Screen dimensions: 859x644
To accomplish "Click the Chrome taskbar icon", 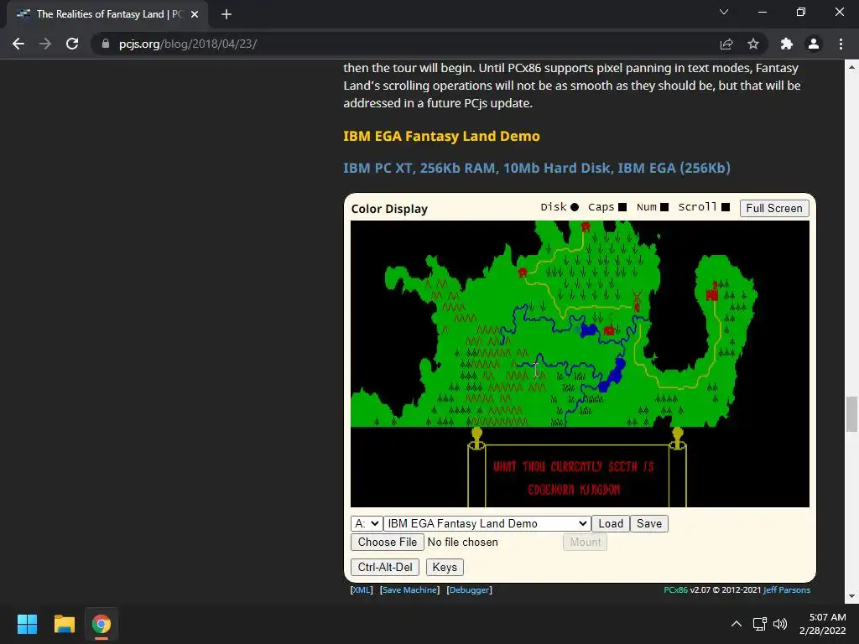I will click(x=101, y=624).
